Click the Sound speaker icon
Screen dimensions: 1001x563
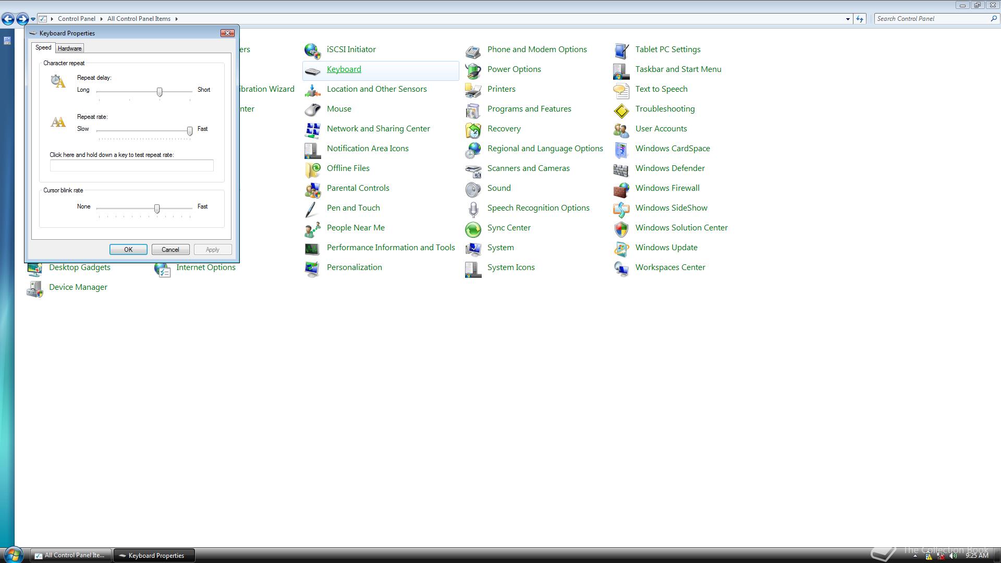[473, 189]
